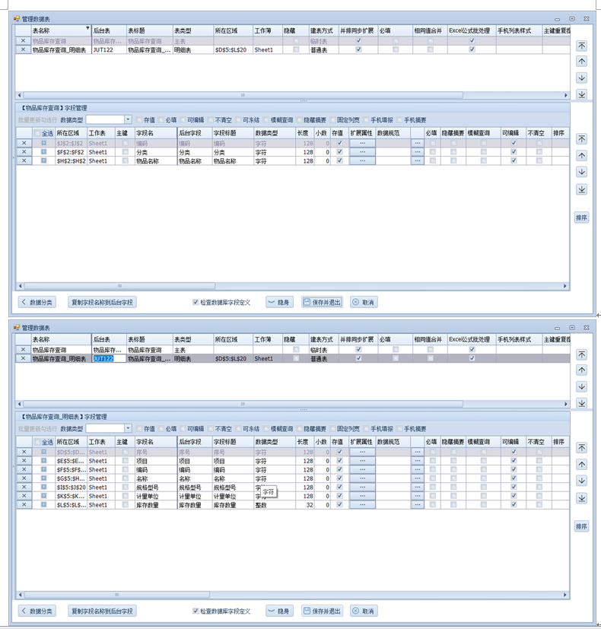Open the 数据类型 dropdown in the upper window
601x629 pixels.
(x=128, y=119)
